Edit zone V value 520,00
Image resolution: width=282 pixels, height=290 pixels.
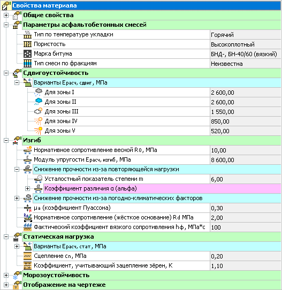coord(246,131)
